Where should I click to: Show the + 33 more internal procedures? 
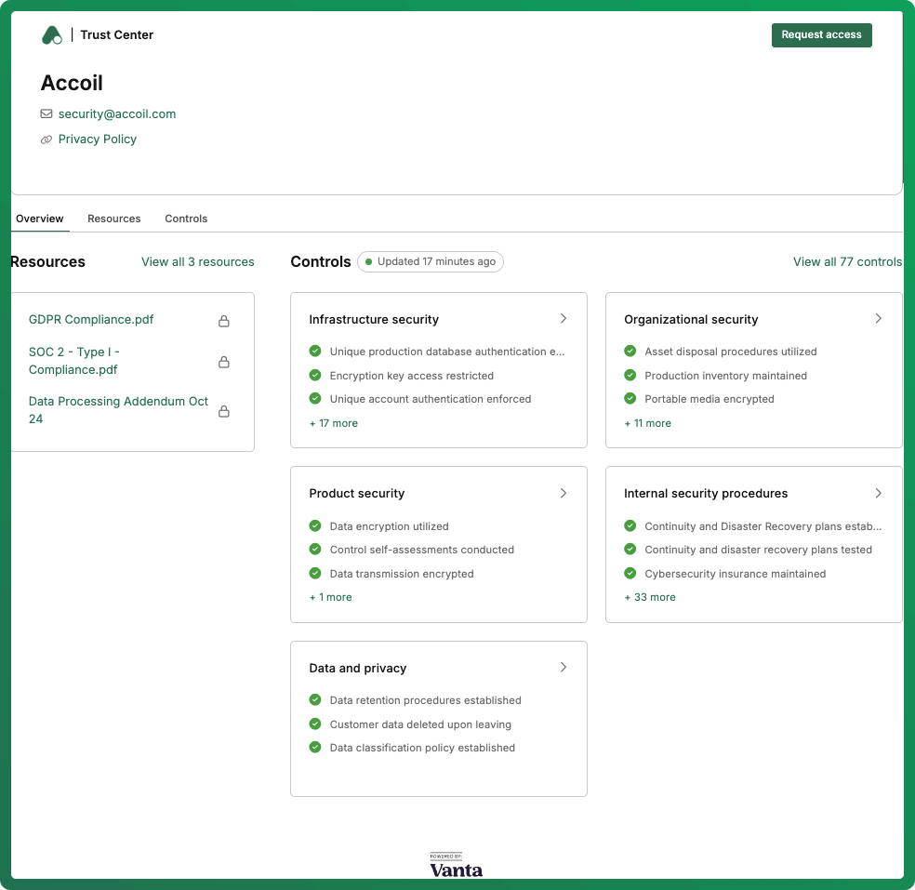coord(650,597)
